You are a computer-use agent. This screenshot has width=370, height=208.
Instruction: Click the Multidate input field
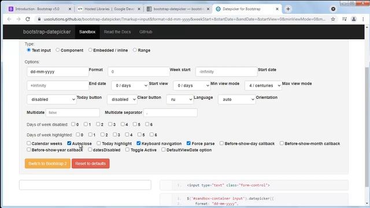coord(73,113)
